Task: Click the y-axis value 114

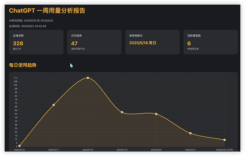Action: click(x=16, y=78)
